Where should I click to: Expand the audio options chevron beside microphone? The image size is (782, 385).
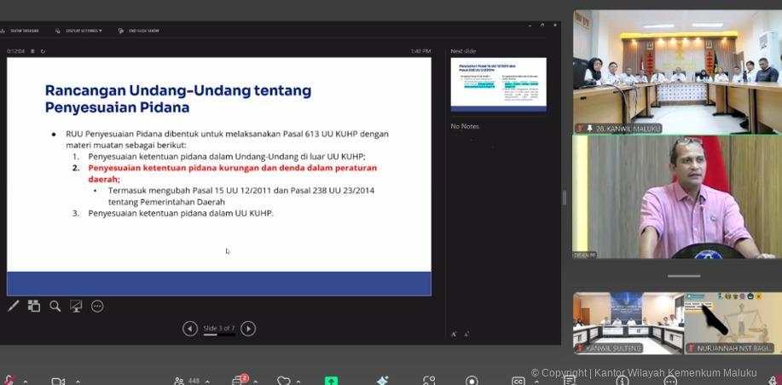tap(25, 382)
